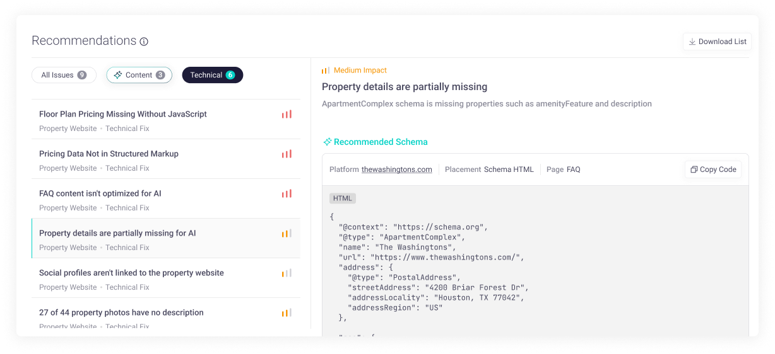This screenshot has width=775, height=354.
Task: Select Property details are partially missing for AI
Action: (x=165, y=239)
